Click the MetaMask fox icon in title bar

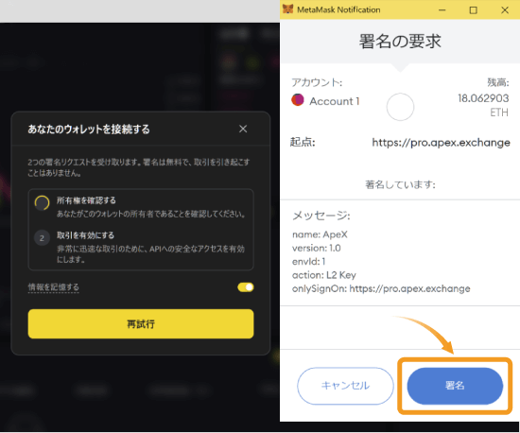pyautogui.click(x=287, y=9)
